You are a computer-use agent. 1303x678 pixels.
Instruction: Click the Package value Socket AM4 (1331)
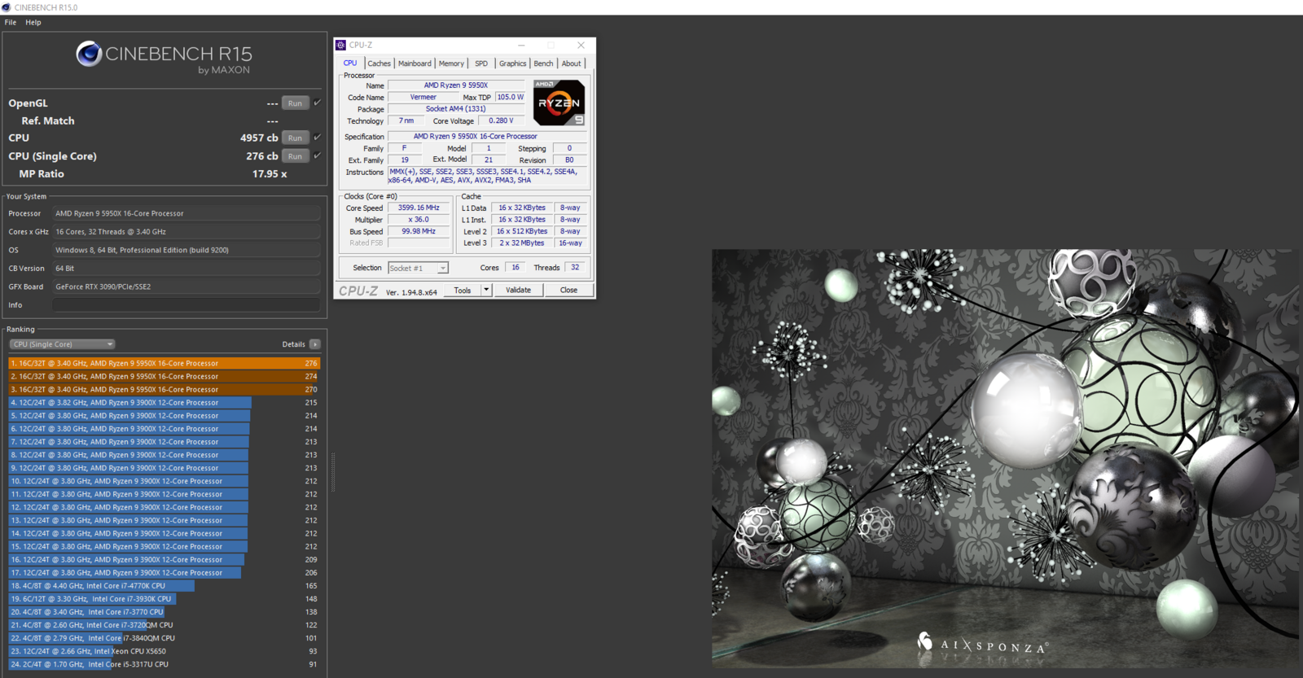(455, 108)
